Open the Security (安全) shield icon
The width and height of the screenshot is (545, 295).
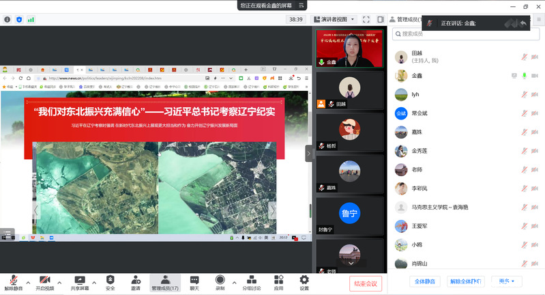click(x=110, y=283)
